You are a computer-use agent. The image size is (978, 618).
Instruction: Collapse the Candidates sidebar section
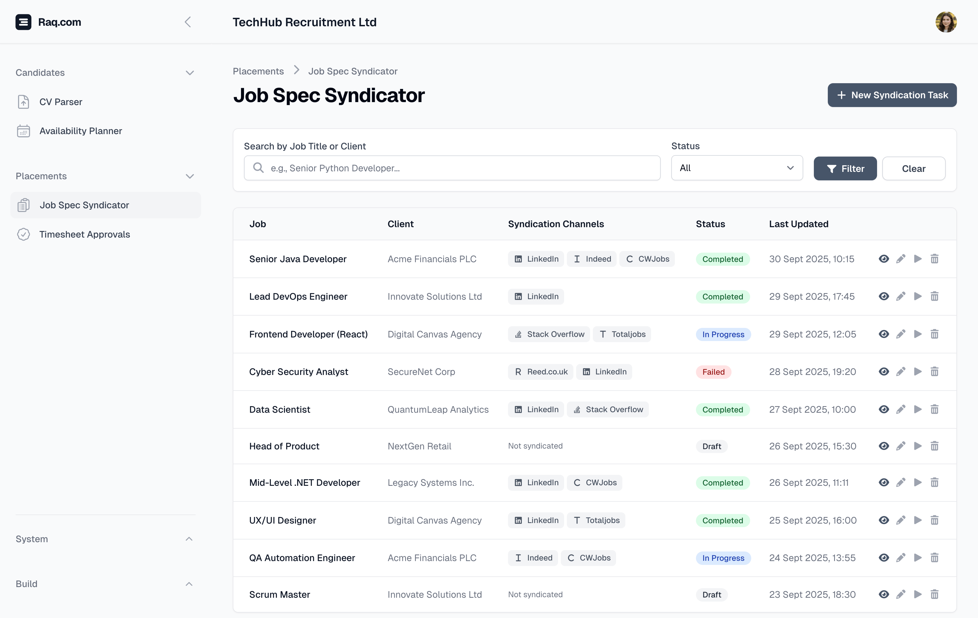coord(190,73)
